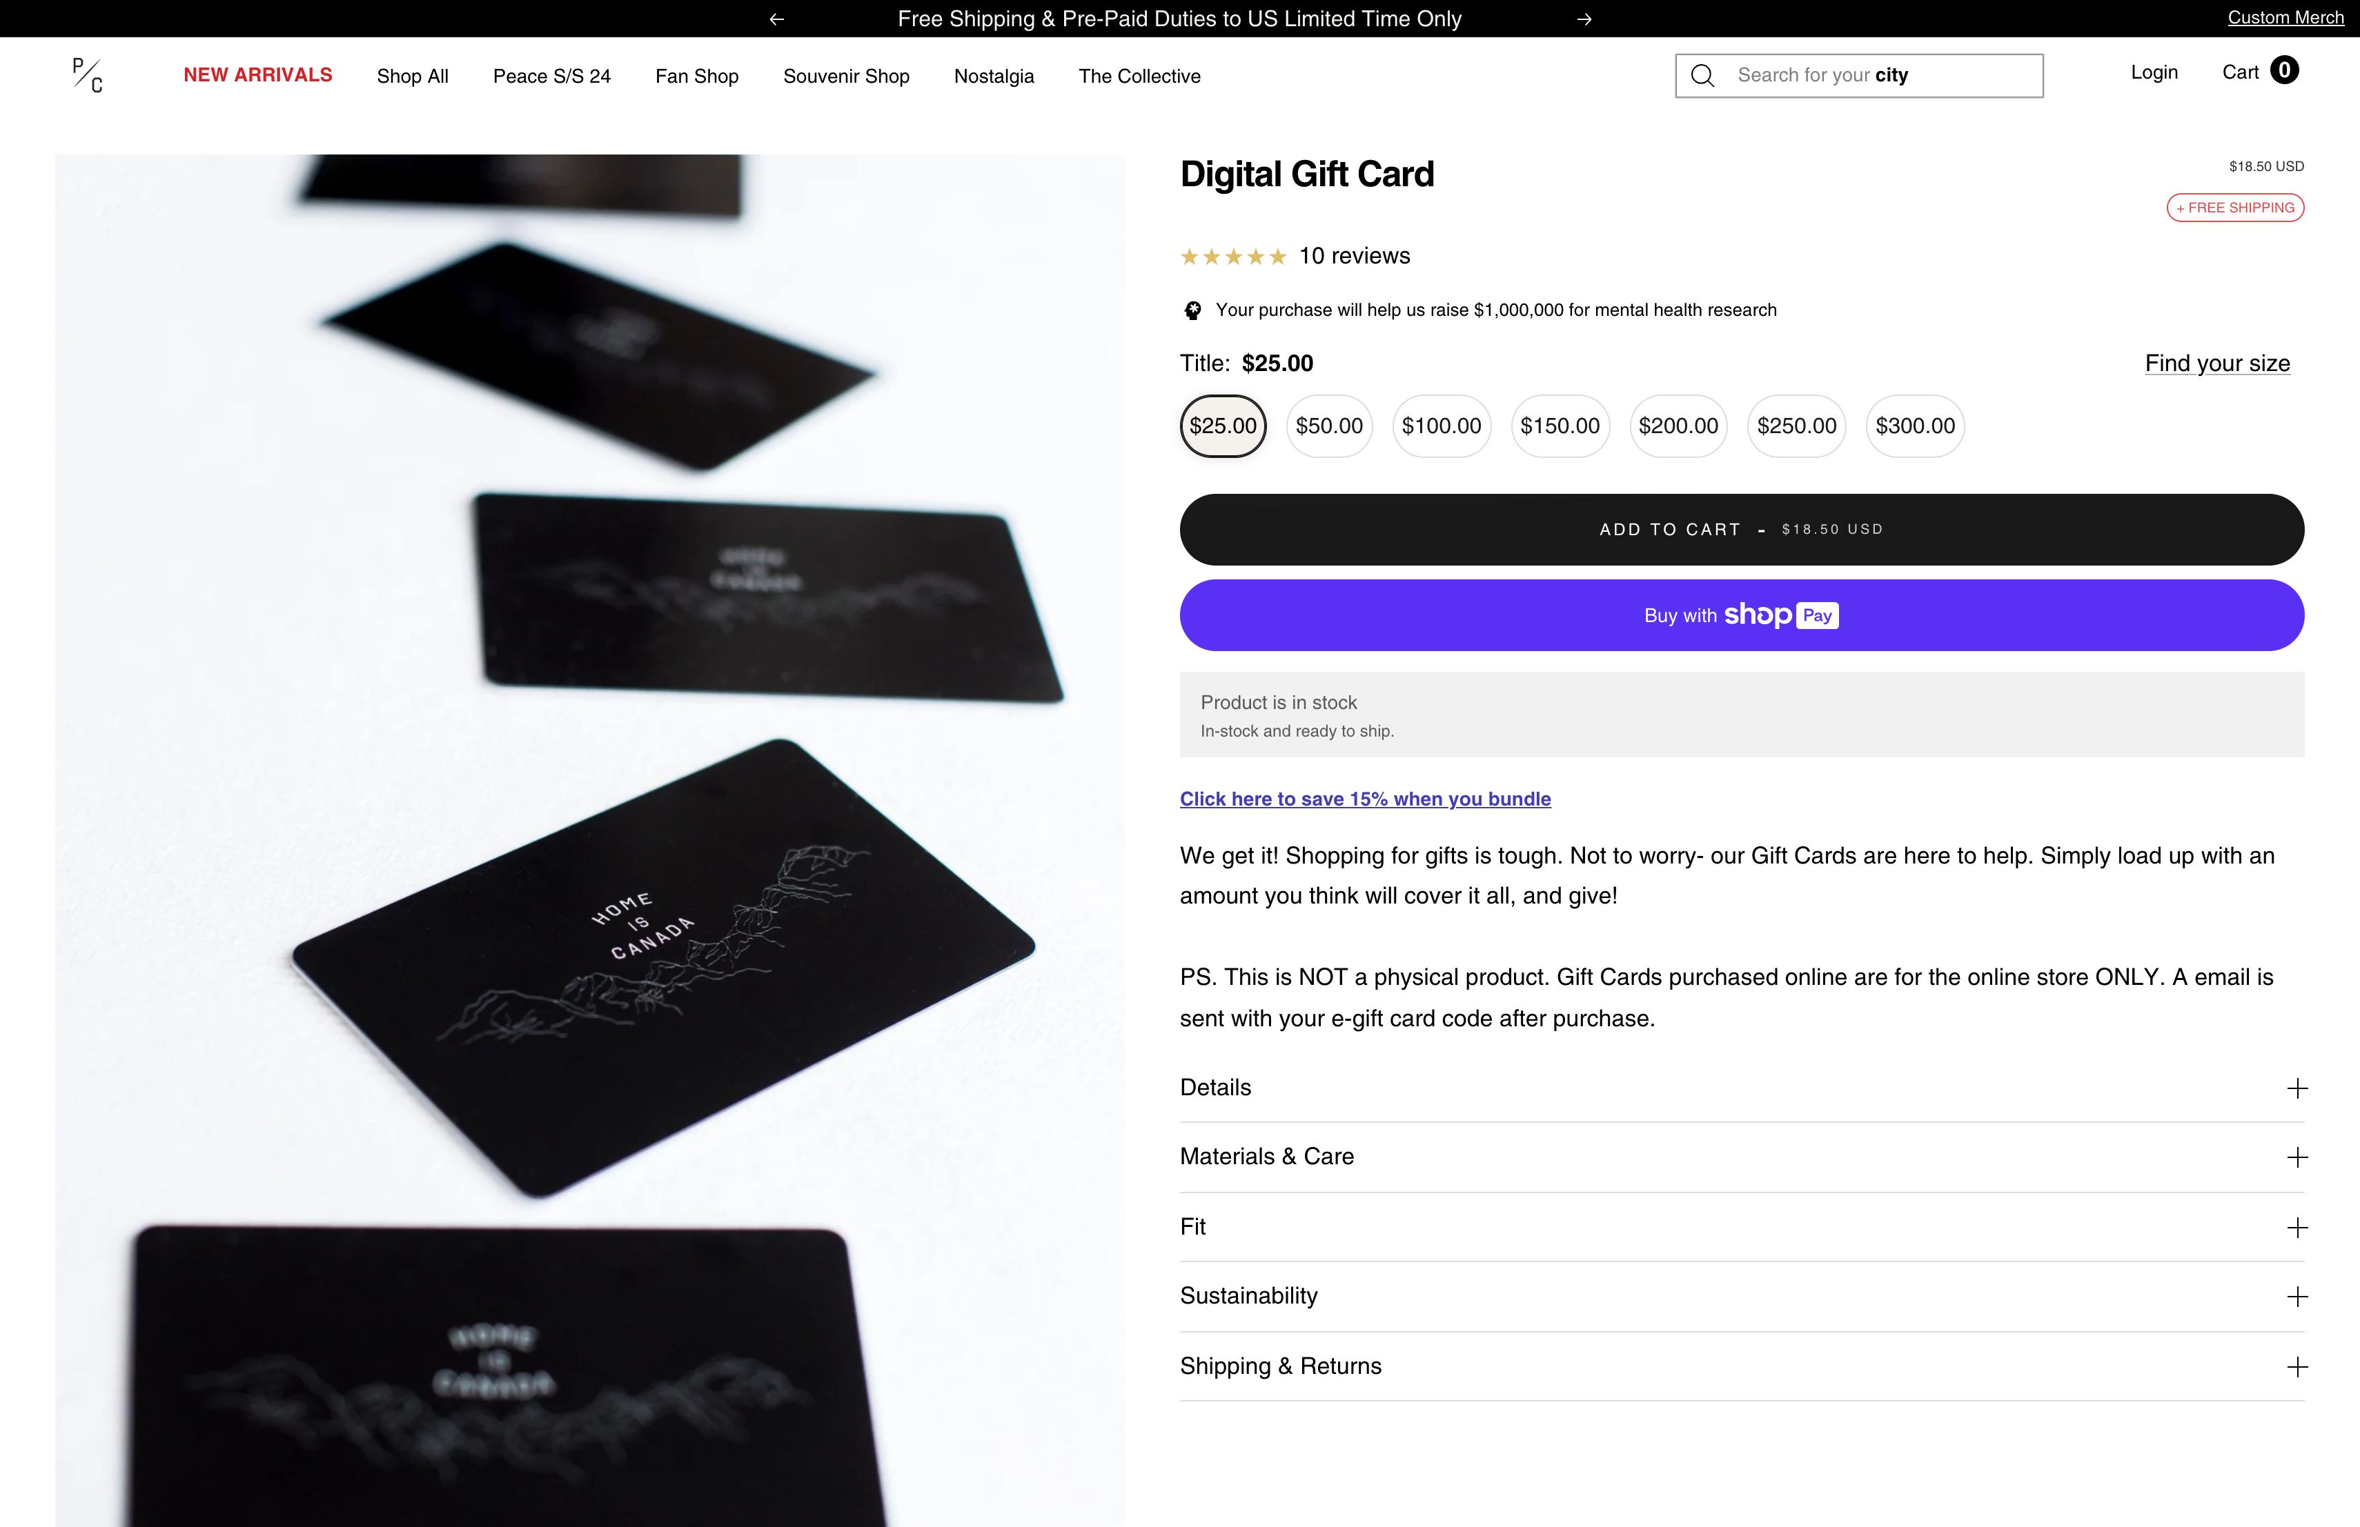2360x1527 pixels.
Task: Select the $200.00 amount swatch
Action: point(1678,426)
